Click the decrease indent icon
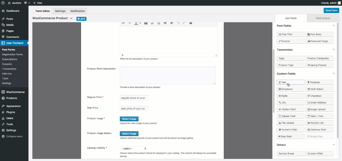Screen dimensions: 342x161 165,23
